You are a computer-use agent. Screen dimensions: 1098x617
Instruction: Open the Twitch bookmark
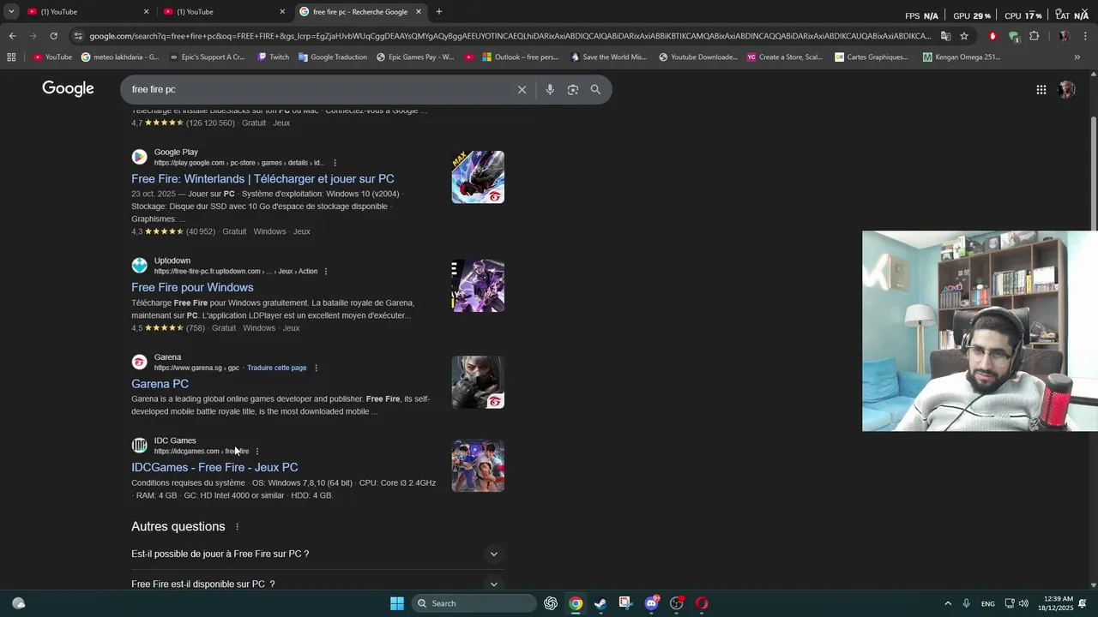point(274,57)
